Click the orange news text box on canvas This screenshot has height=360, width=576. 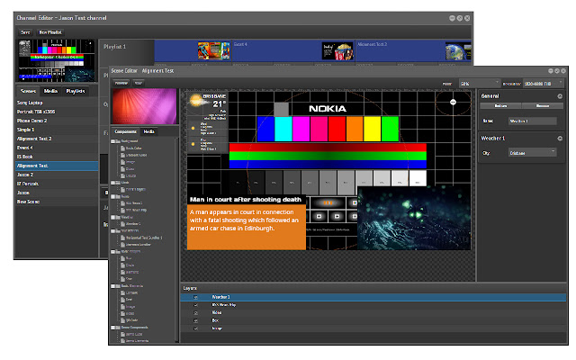click(247, 227)
